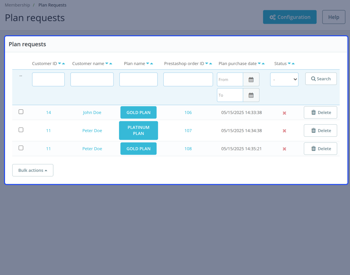The height and width of the screenshot is (275, 350).
Task: Open customer ID 11 in order 107 row
Action: point(48,131)
